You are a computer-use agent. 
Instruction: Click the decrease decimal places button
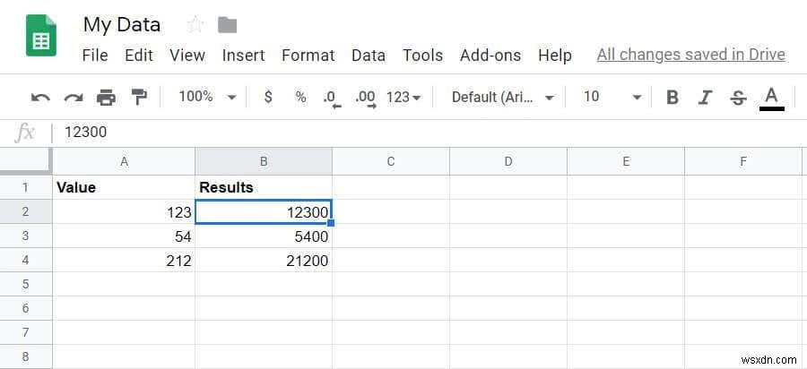332,97
